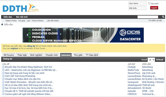The height and width of the screenshot is (97, 166).
Task: Open user profile nhokdragon94
Action: [x=134, y=85]
